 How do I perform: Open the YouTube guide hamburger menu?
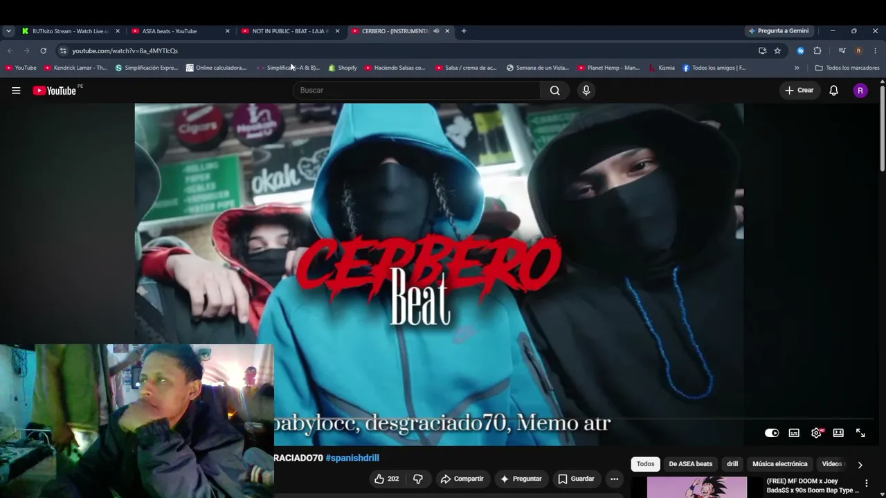[16, 90]
